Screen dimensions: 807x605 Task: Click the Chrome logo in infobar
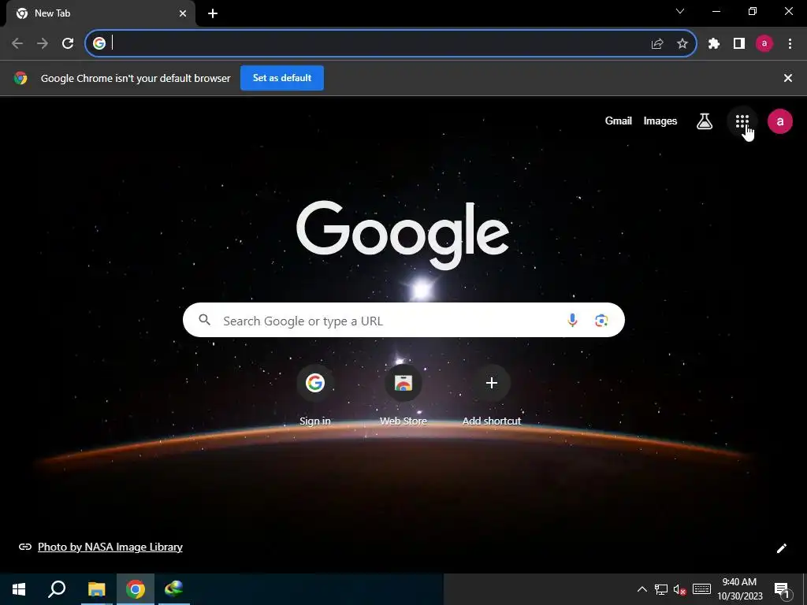pyautogui.click(x=20, y=78)
